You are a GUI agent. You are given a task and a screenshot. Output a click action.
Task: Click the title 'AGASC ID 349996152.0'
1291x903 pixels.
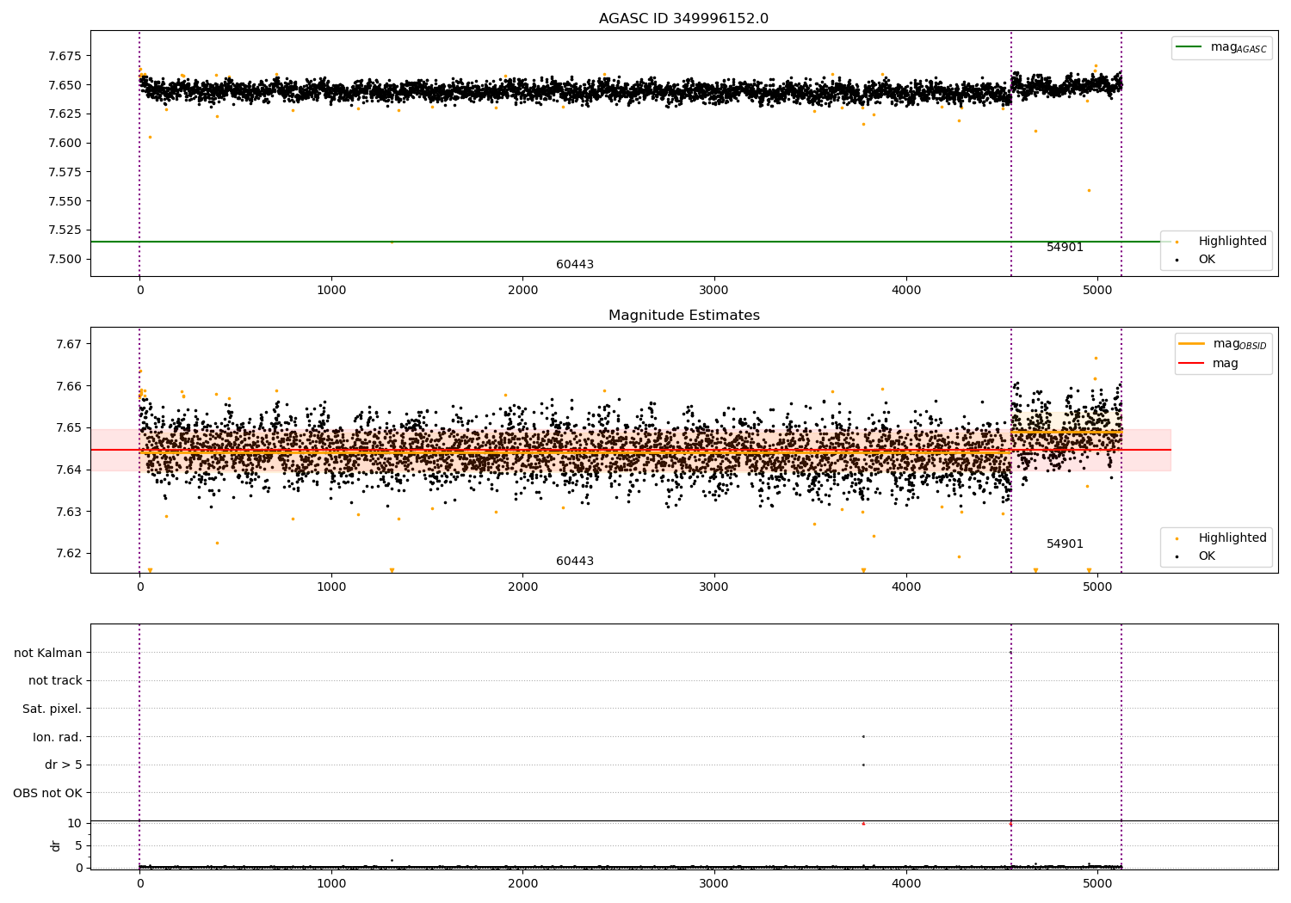coord(683,19)
